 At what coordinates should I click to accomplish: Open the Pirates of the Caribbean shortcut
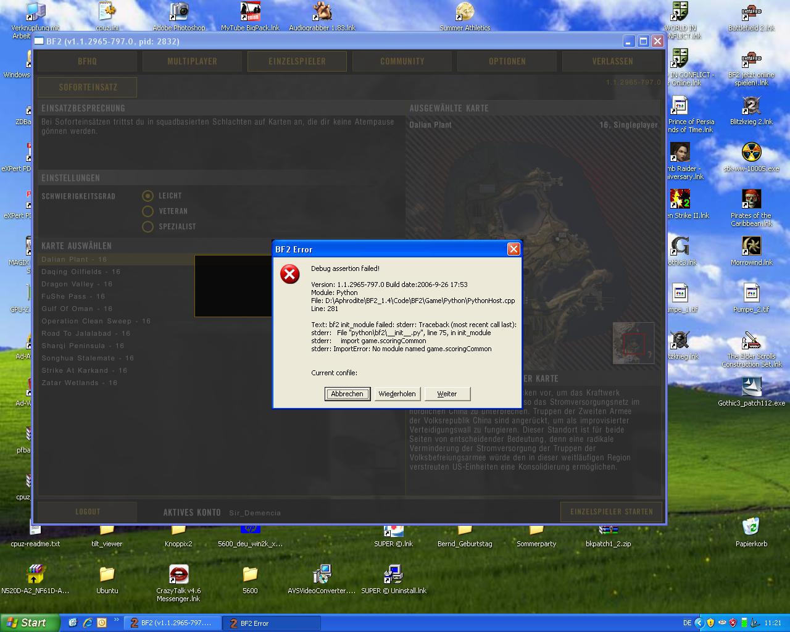point(751,208)
